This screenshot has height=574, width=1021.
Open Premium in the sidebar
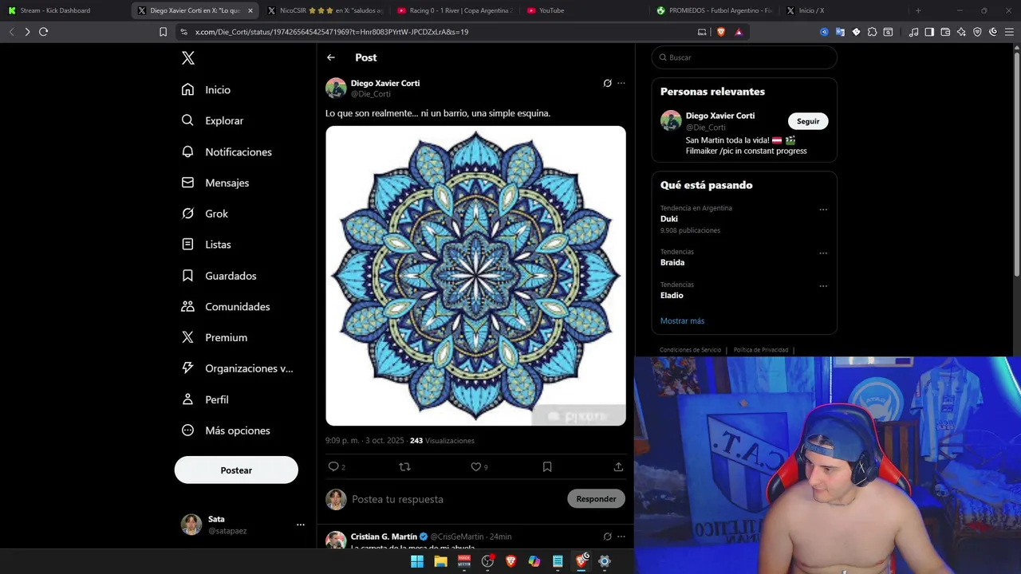tap(214, 337)
